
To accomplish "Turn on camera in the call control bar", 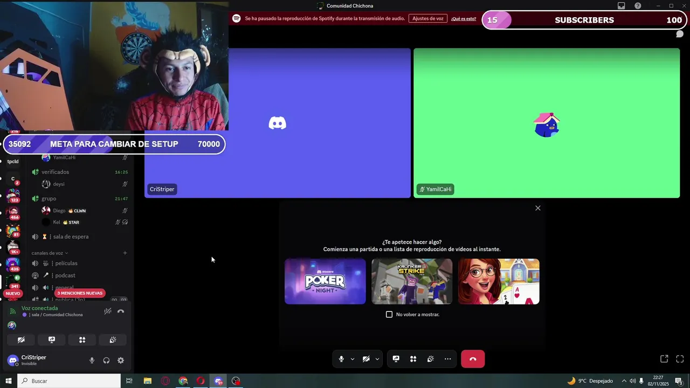I will pyautogui.click(x=366, y=359).
